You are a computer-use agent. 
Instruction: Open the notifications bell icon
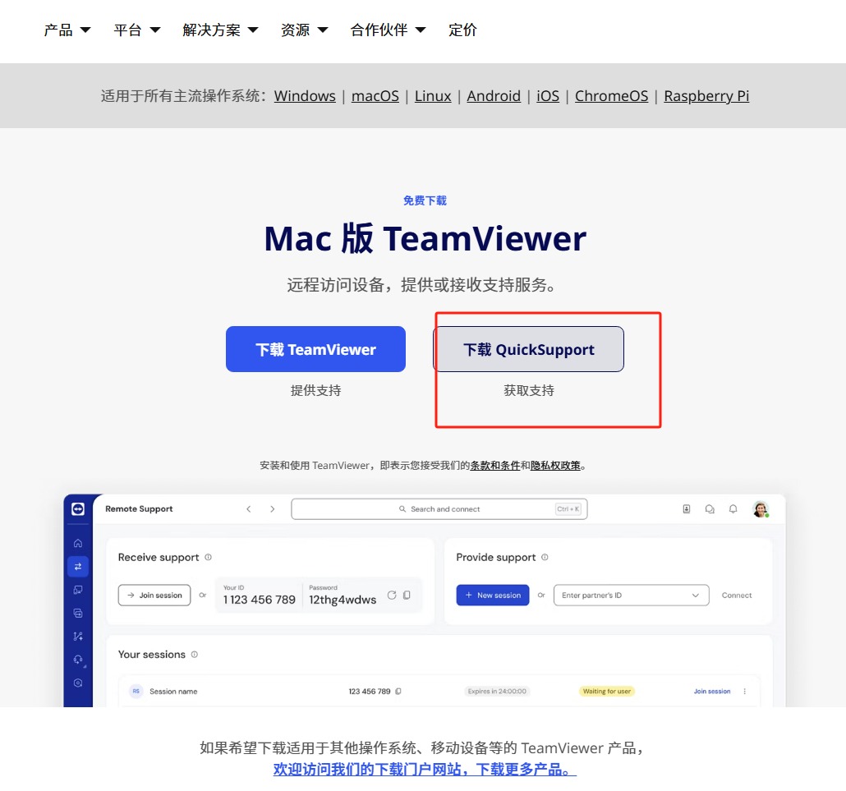[733, 508]
